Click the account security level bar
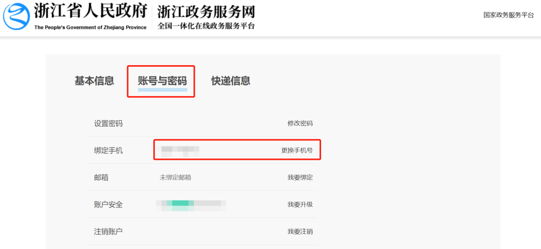 point(191,203)
